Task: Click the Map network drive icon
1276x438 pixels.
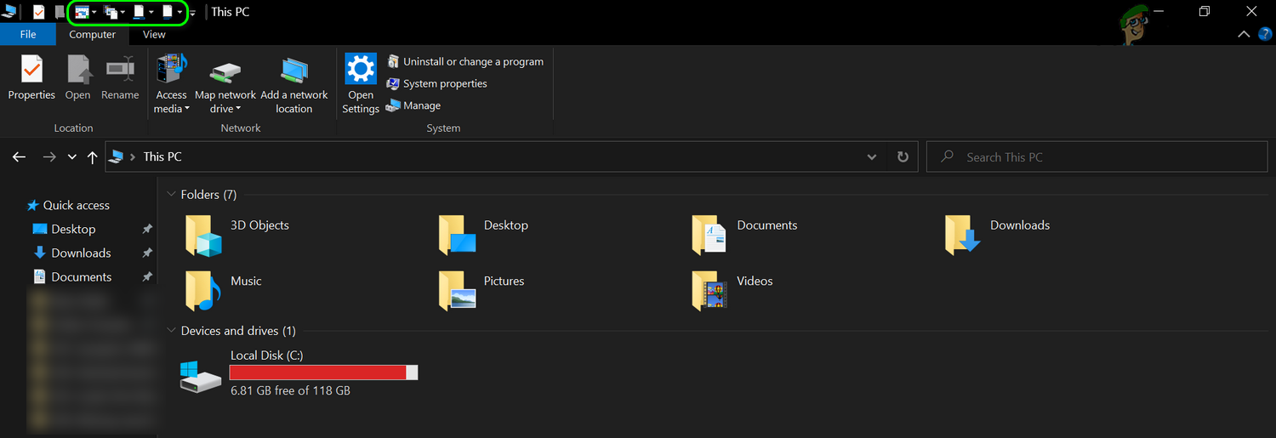Action: coord(225,71)
